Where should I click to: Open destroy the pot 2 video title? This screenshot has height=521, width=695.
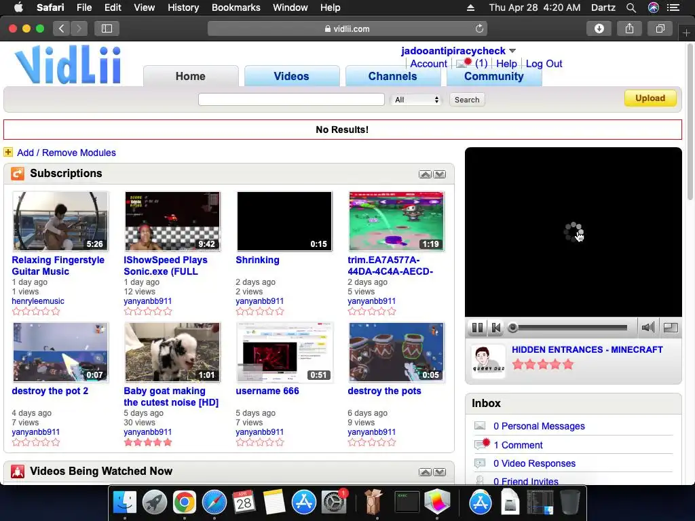pos(50,391)
